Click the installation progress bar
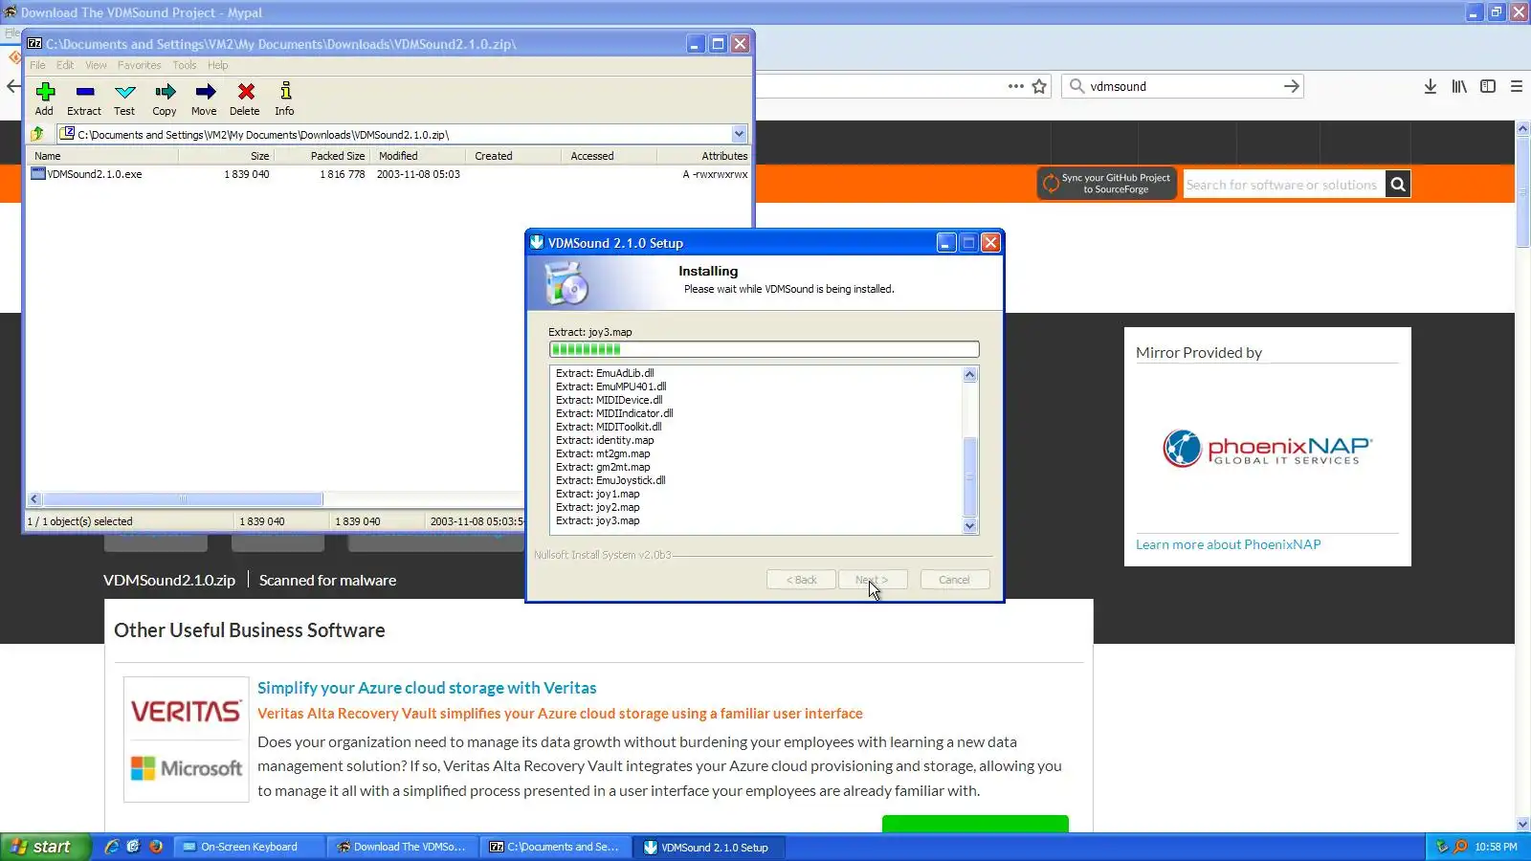 click(764, 349)
